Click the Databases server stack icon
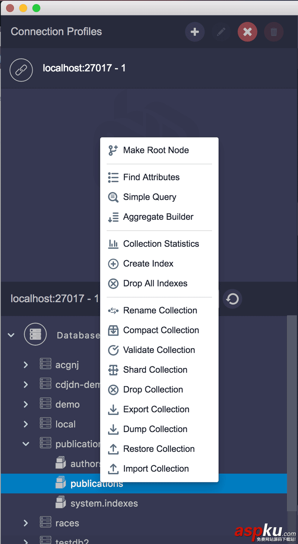 (35, 334)
